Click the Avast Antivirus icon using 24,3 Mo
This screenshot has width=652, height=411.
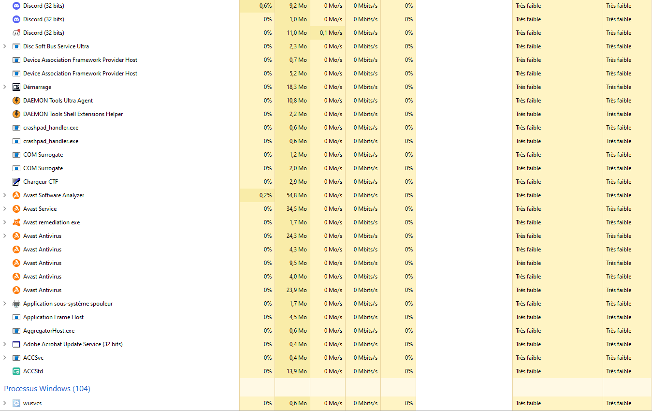pos(16,236)
